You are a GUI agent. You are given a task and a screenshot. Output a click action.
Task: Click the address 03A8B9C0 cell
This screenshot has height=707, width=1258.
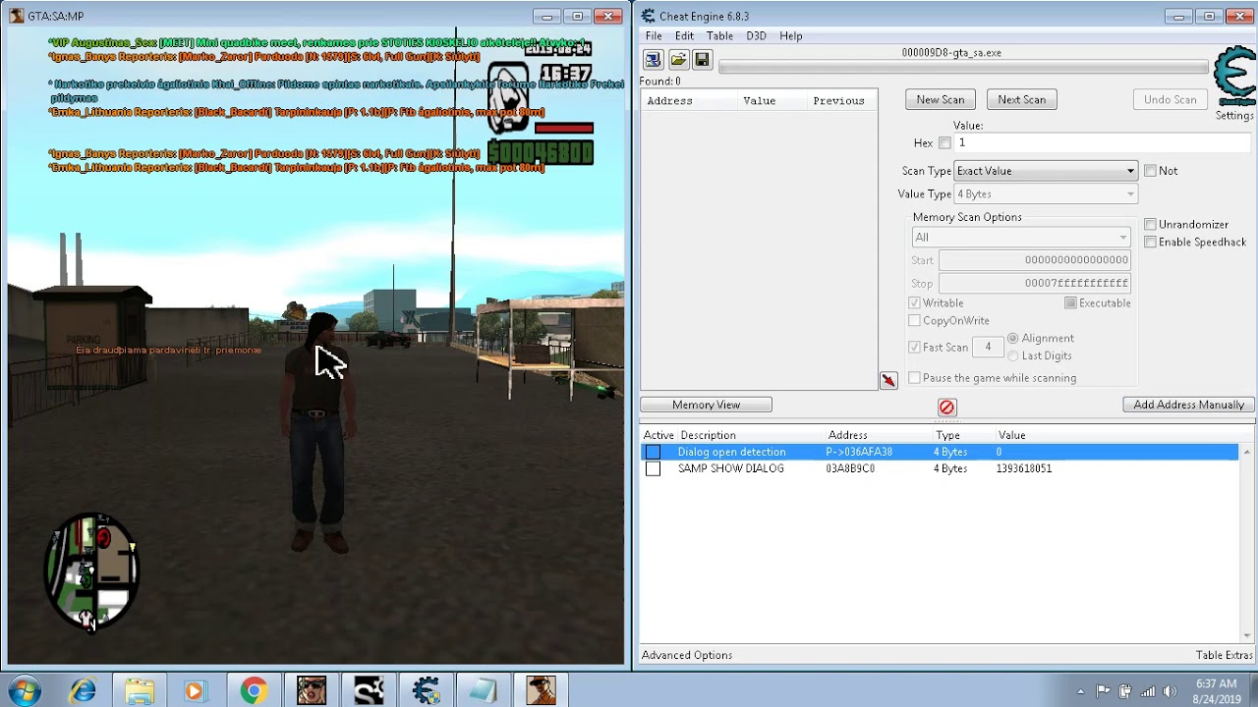click(850, 468)
